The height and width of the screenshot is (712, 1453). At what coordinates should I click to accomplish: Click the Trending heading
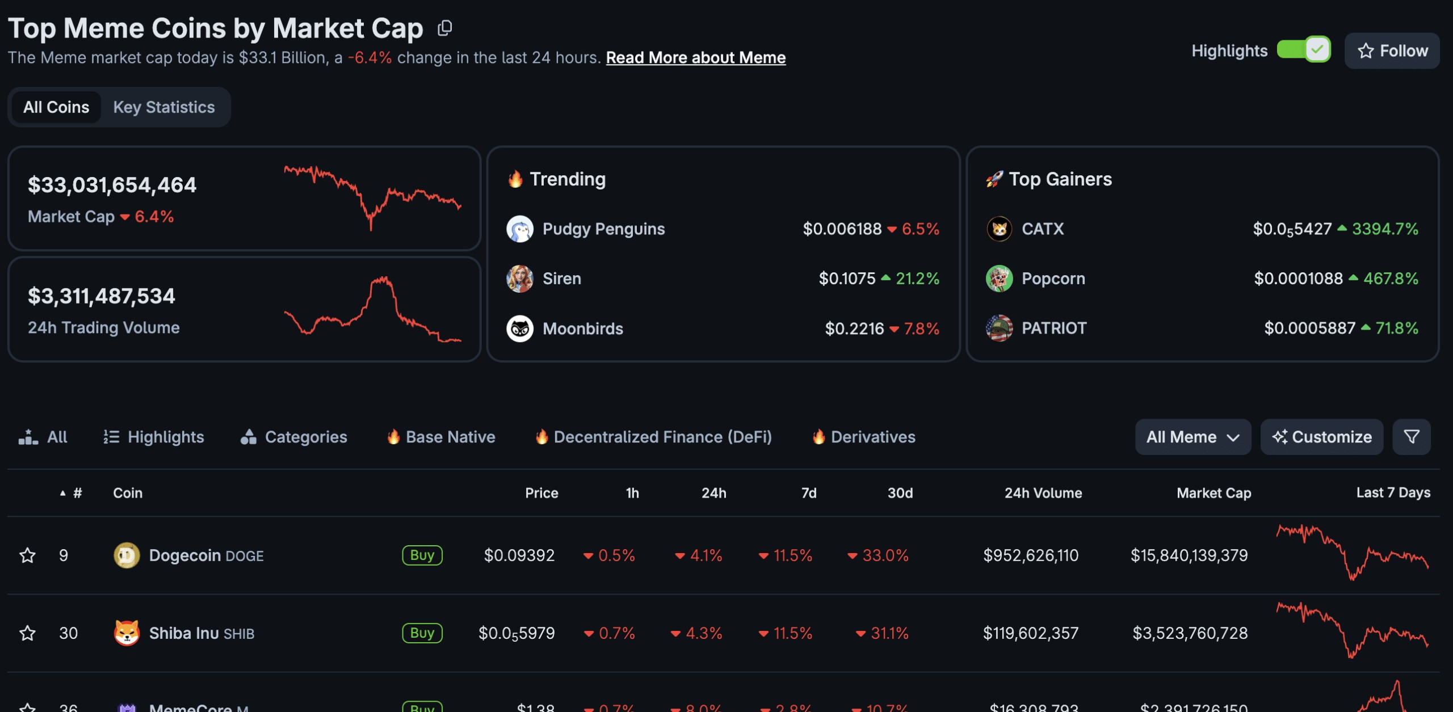click(x=568, y=179)
